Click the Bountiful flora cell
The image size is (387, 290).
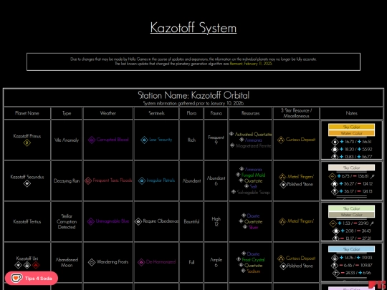(191, 221)
